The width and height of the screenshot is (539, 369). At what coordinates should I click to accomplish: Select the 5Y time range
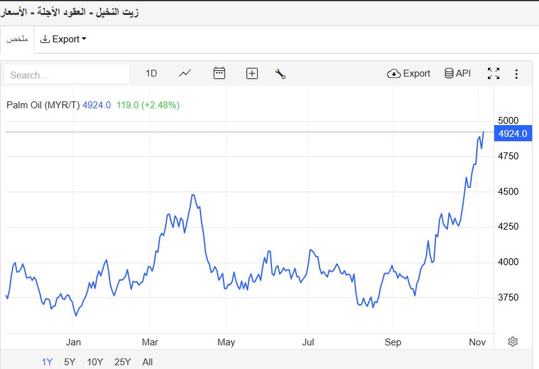70,362
